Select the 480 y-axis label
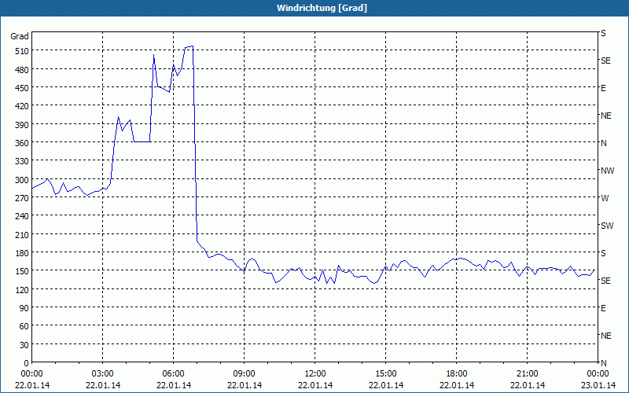 pos(22,70)
